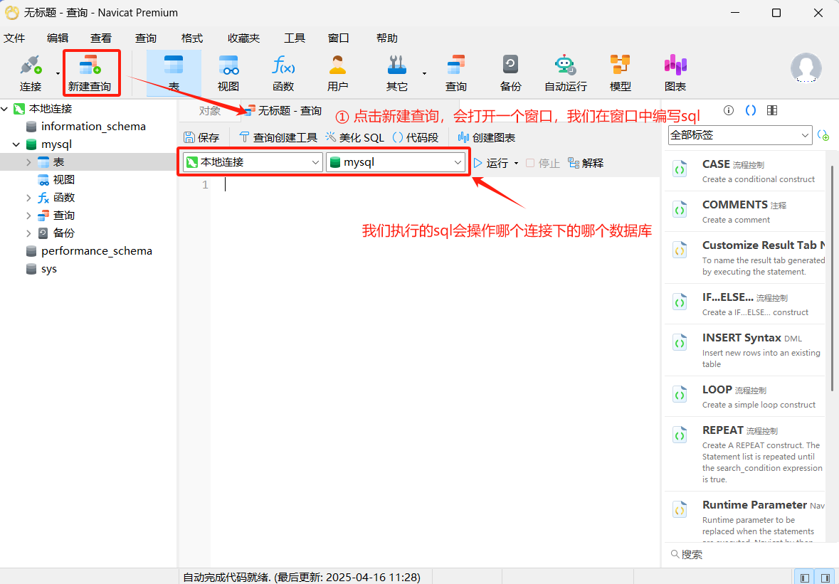Open the 帮助 menu
Screen dimensions: 839x584
coord(387,38)
